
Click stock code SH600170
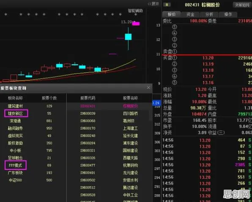coord(88,128)
